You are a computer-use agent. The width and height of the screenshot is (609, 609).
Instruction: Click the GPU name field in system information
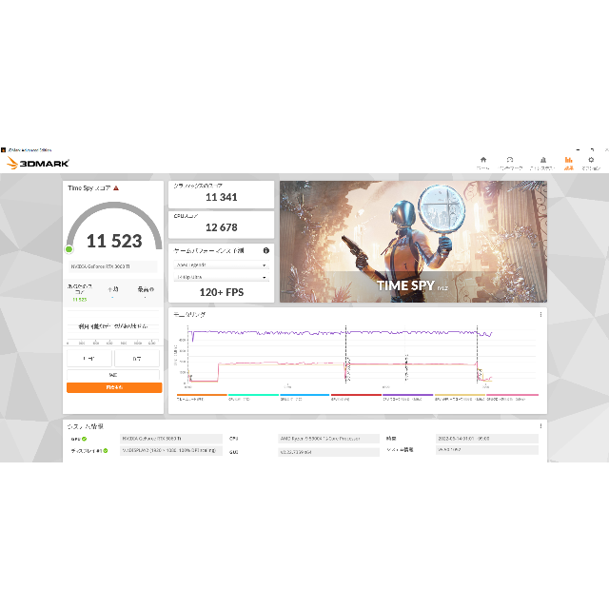[171, 439]
